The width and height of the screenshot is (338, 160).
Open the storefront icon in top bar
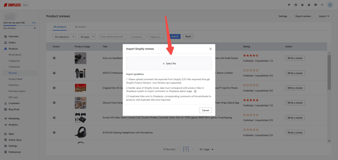295,5
